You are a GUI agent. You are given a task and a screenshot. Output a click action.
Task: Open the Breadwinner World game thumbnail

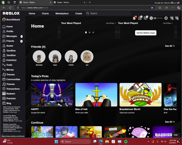point(141,95)
